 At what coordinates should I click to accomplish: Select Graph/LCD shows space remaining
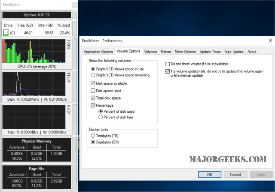coord(120,75)
